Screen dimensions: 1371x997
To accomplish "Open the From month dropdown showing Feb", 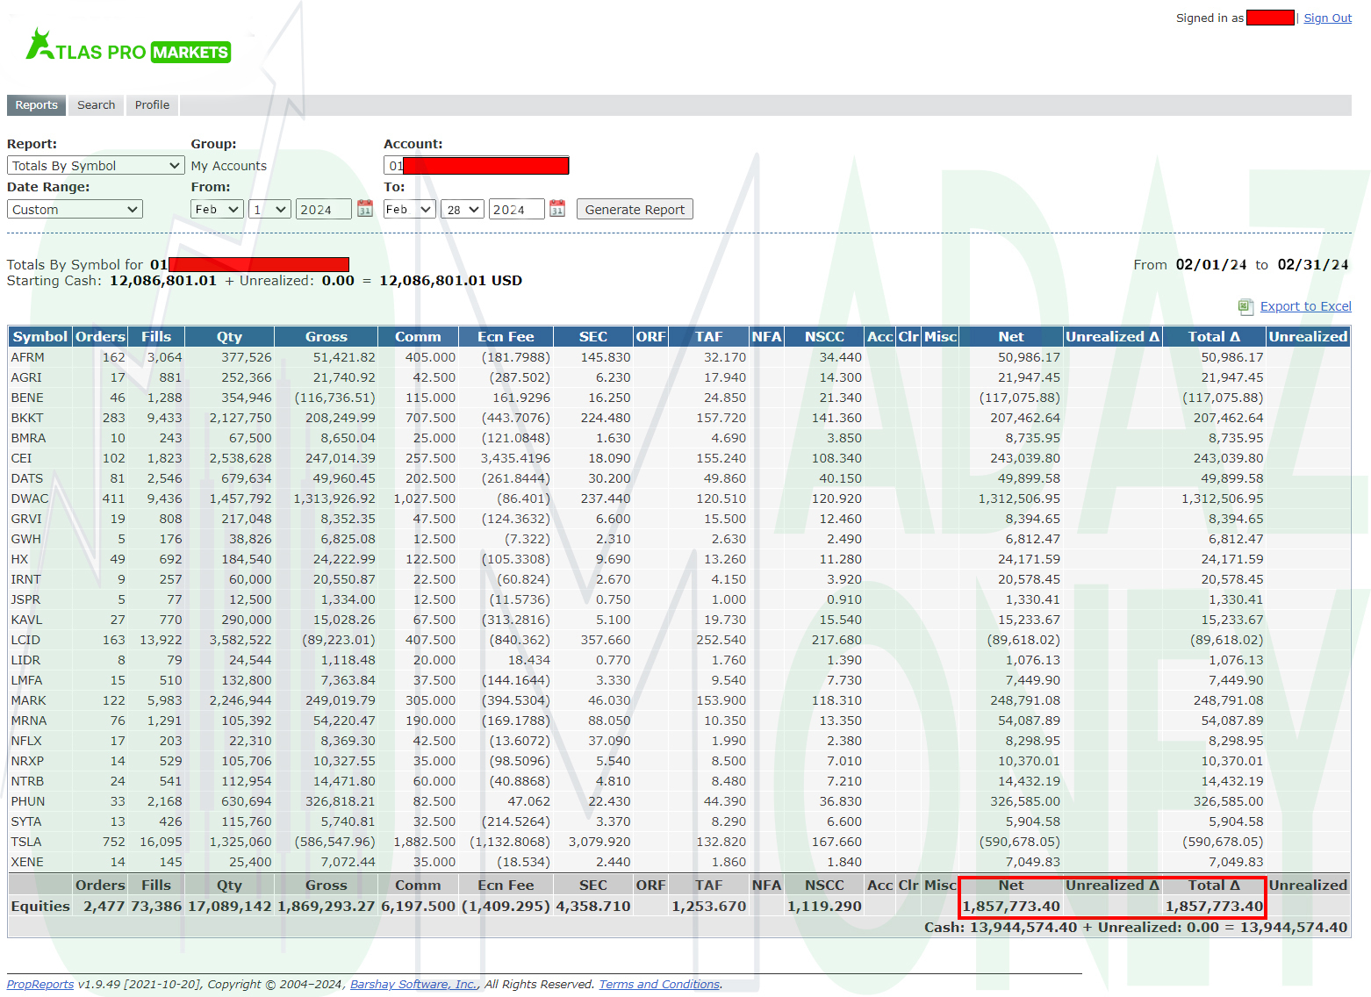I will (x=216, y=208).
